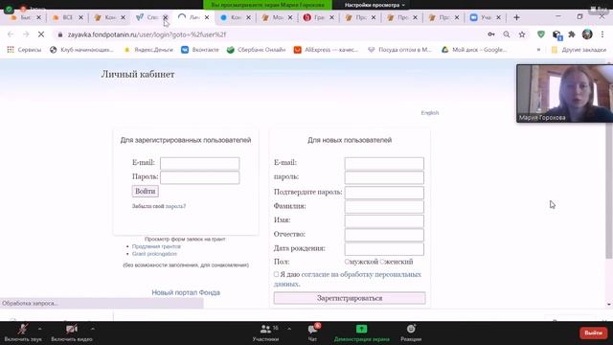
Task: Open Настройки просмотра view options dropdown
Action: coord(375,5)
